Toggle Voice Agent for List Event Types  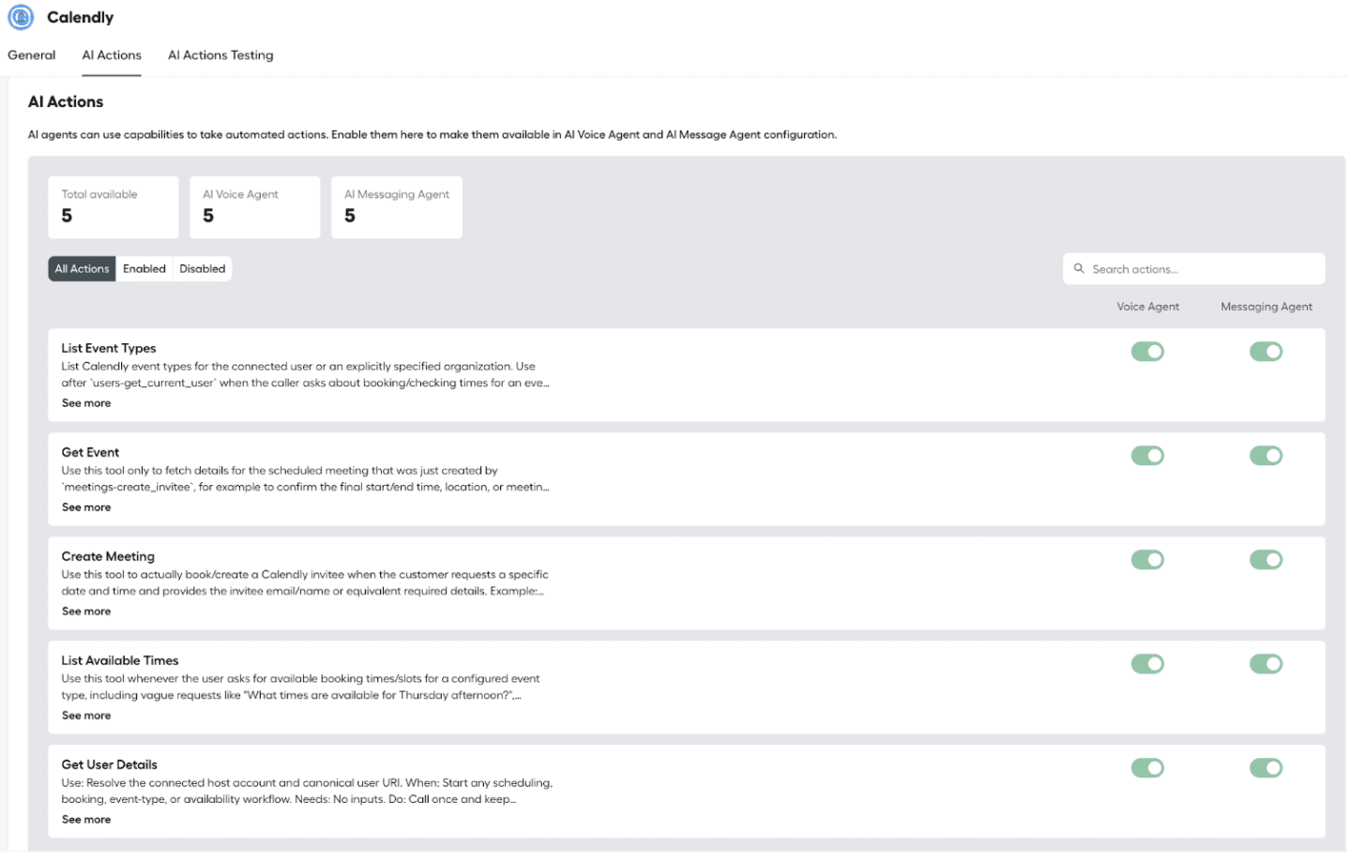pyautogui.click(x=1147, y=352)
